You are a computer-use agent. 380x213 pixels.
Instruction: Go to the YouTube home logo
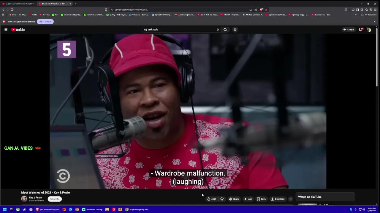(x=18, y=30)
